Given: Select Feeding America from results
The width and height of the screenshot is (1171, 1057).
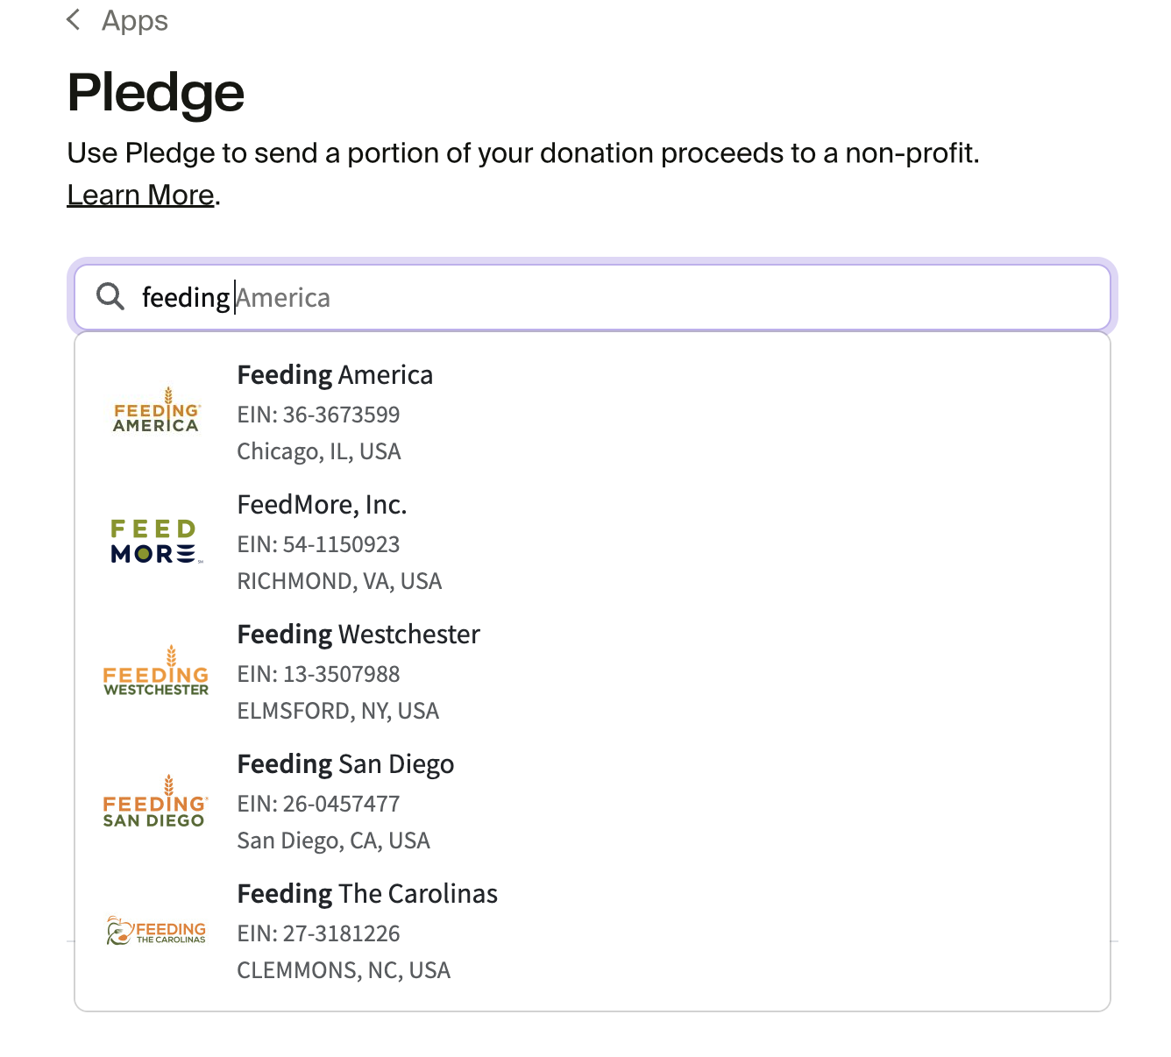Looking at the screenshot, I should point(335,375).
